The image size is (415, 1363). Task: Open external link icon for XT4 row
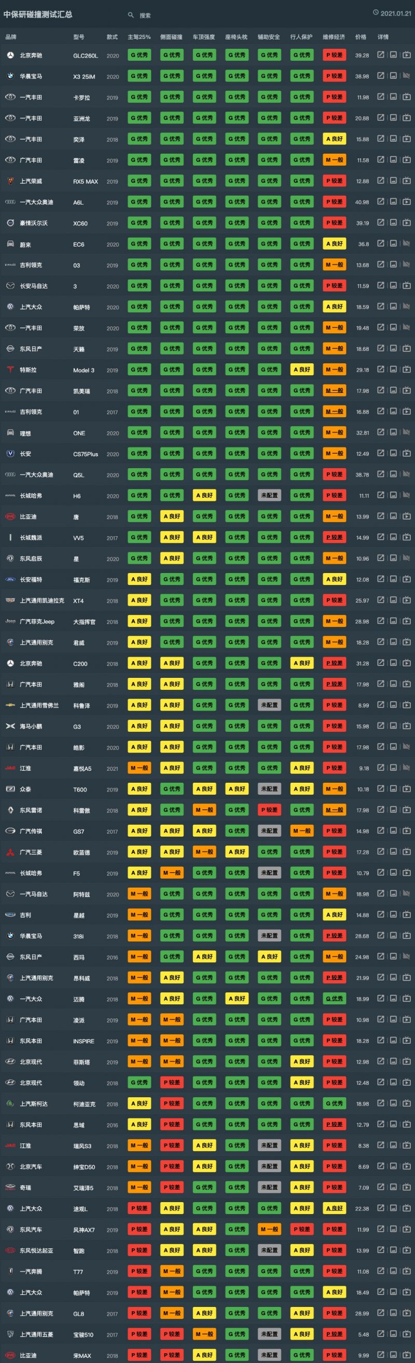click(381, 601)
